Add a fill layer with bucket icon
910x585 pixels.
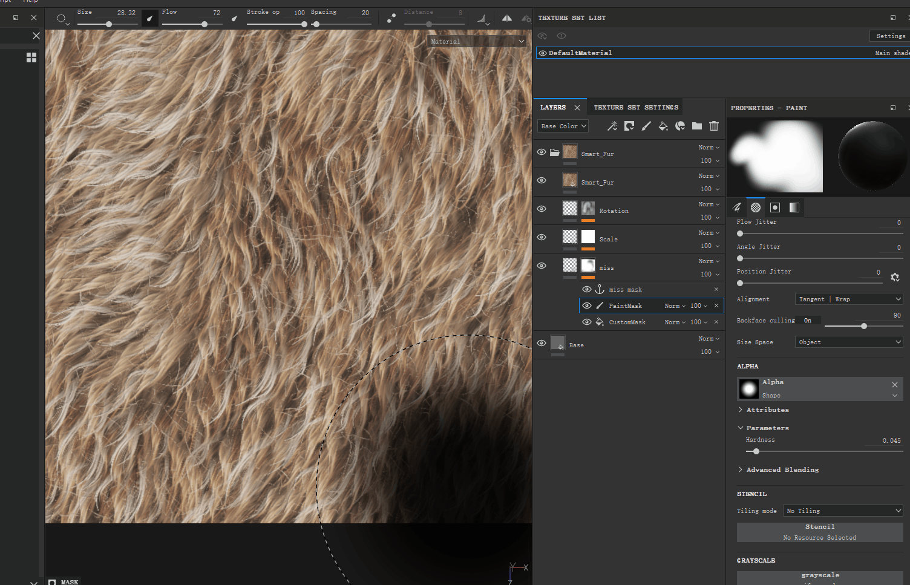click(x=663, y=126)
